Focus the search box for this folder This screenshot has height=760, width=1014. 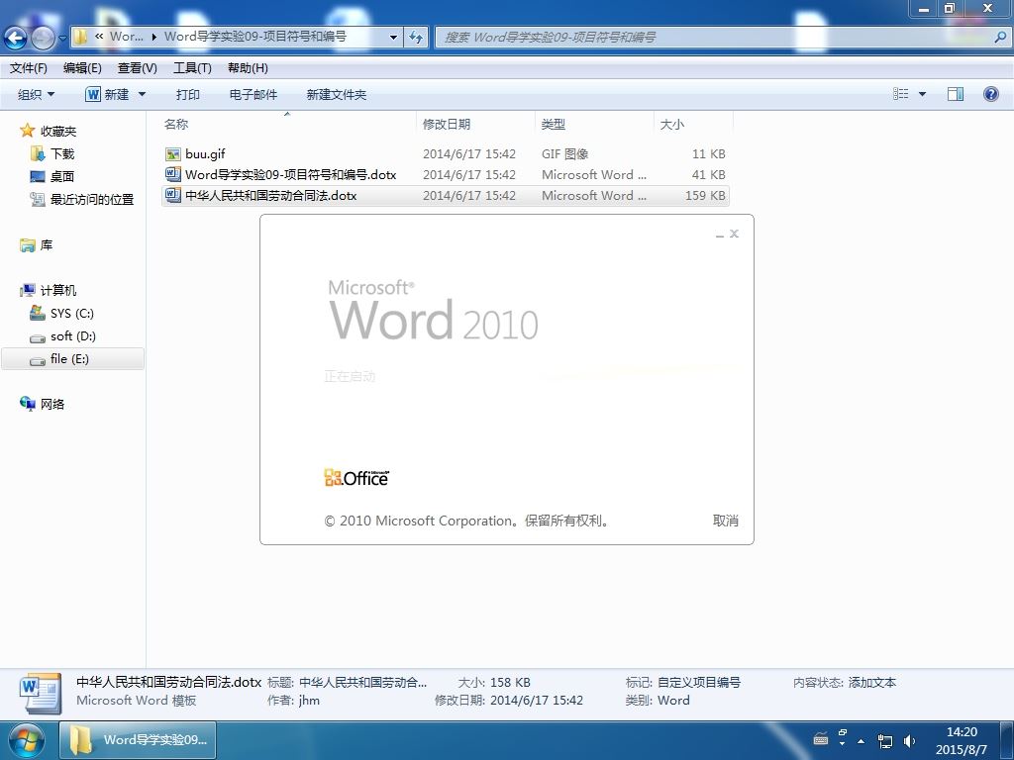tap(715, 38)
